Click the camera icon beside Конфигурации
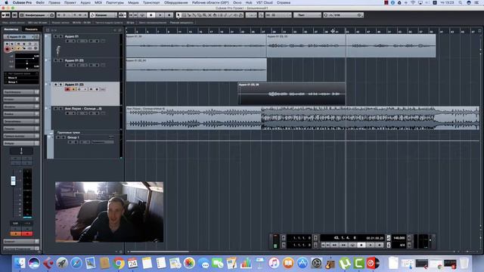 tap(52, 15)
